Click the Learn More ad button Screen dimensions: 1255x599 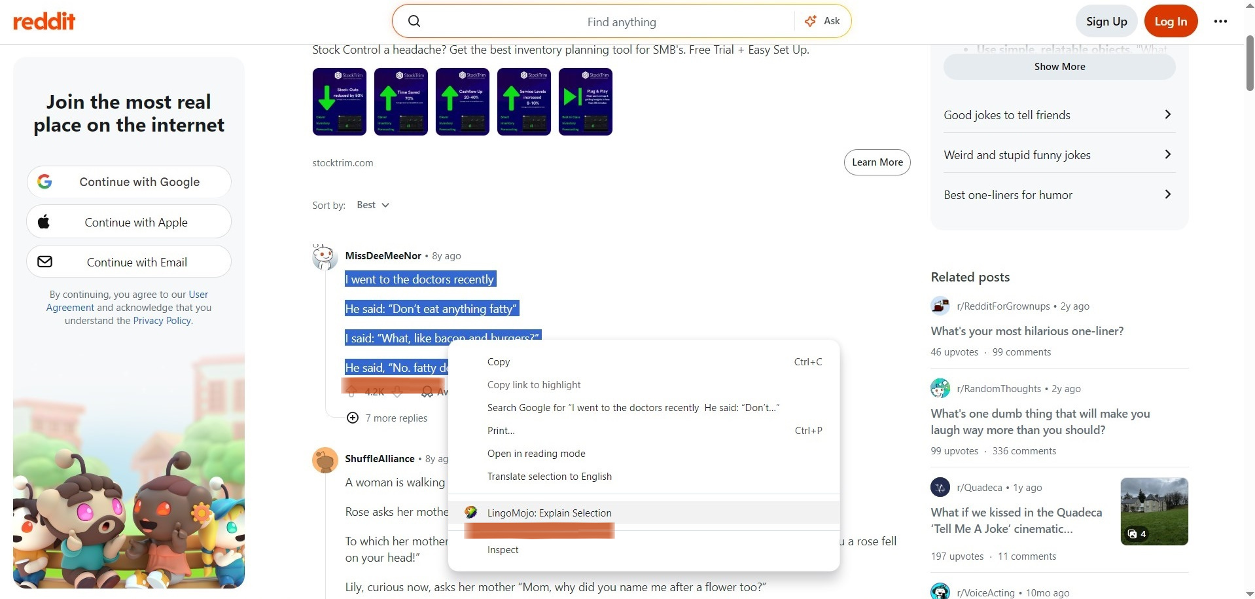pyautogui.click(x=877, y=162)
